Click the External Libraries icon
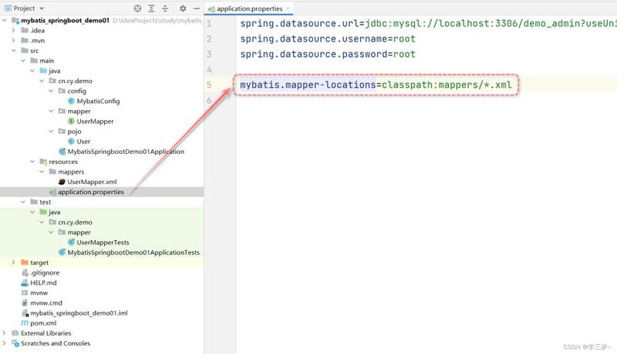 tap(15, 332)
